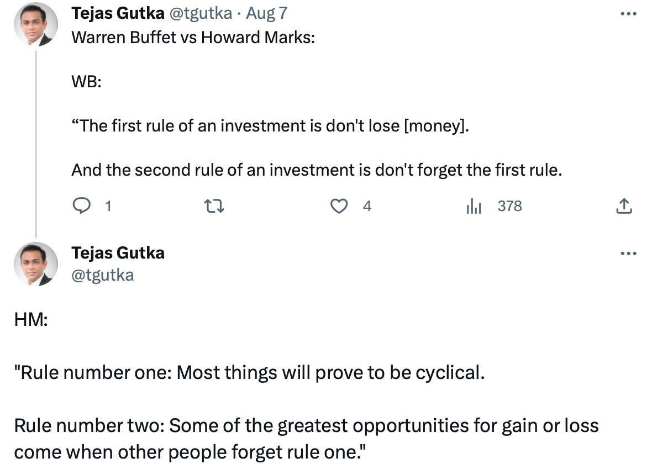This screenshot has width=652, height=474.
Task: Visit @tgutka handle in first tweet header
Action: click(201, 13)
